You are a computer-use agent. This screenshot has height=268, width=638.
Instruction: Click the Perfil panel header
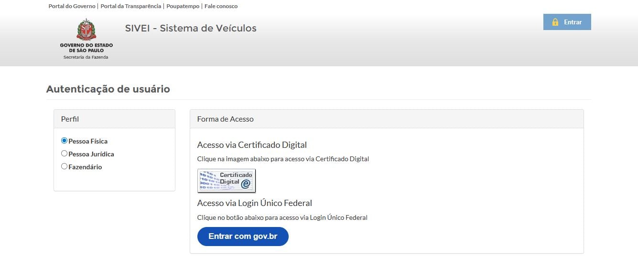[114, 119]
